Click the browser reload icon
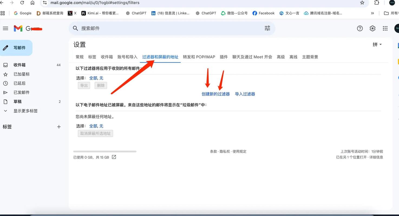Image resolution: width=399 pixels, height=216 pixels. tap(22, 3)
